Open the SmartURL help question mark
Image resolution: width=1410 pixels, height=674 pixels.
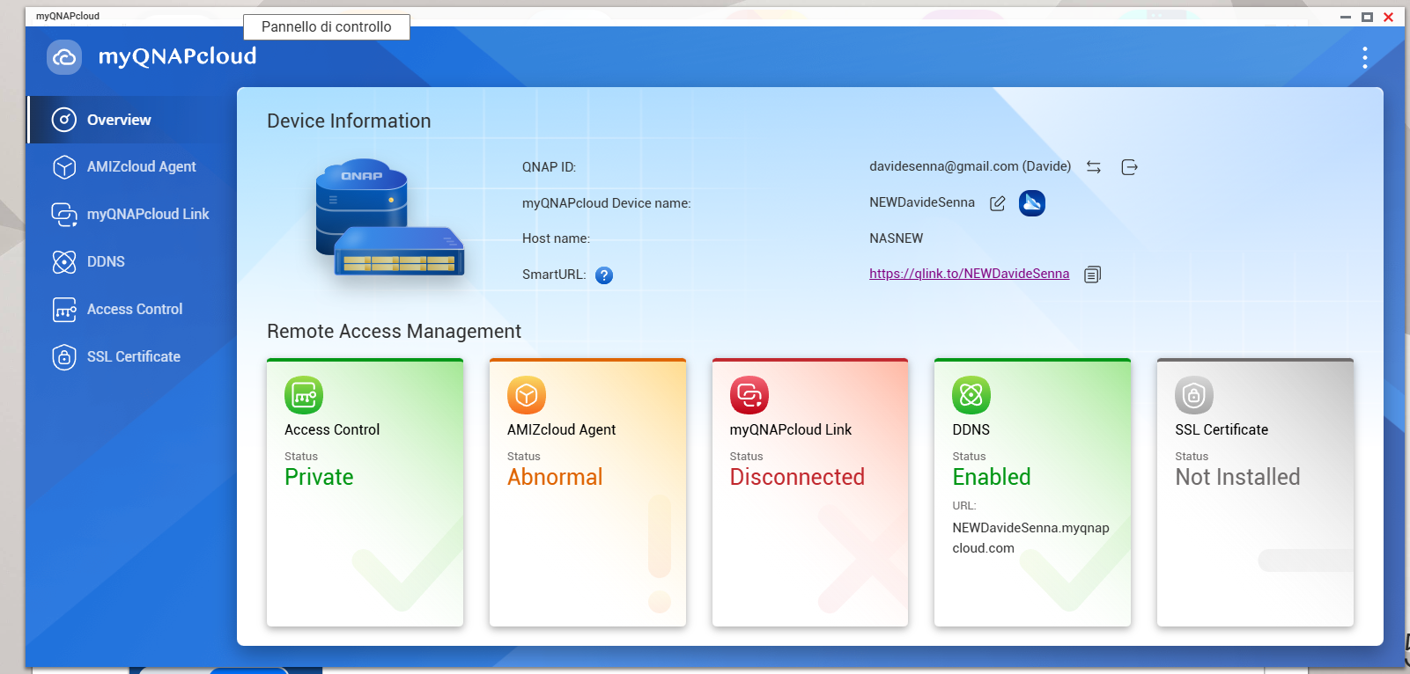point(604,275)
